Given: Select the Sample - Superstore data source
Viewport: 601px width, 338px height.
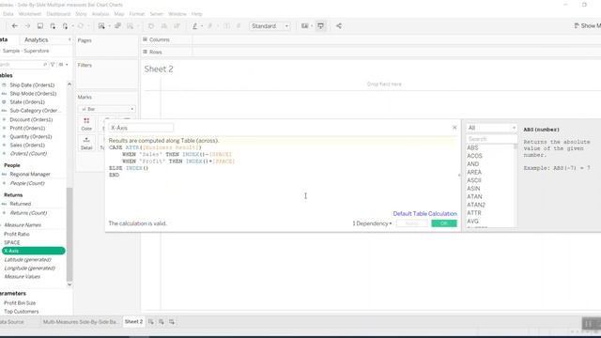Looking at the screenshot, I should pyautogui.click(x=25, y=51).
